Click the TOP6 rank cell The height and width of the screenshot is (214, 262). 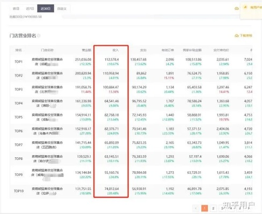click(x=19, y=131)
